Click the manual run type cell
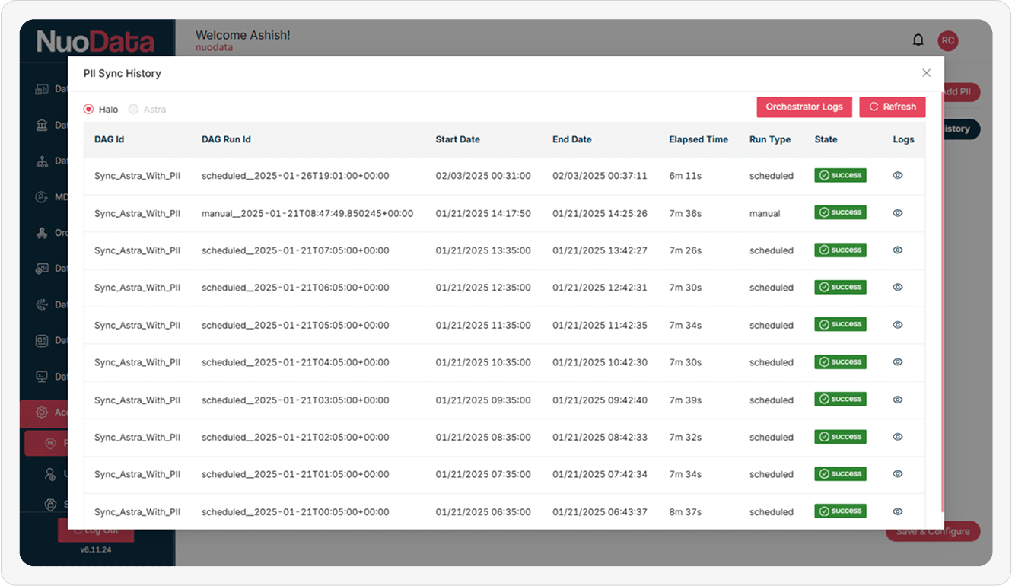This screenshot has width=1012, height=586. coord(765,213)
